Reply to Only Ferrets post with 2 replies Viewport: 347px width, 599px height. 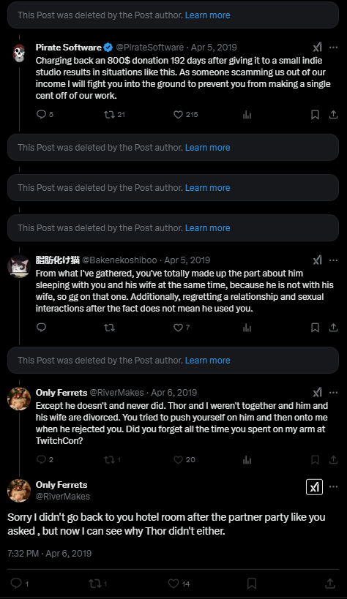click(45, 460)
